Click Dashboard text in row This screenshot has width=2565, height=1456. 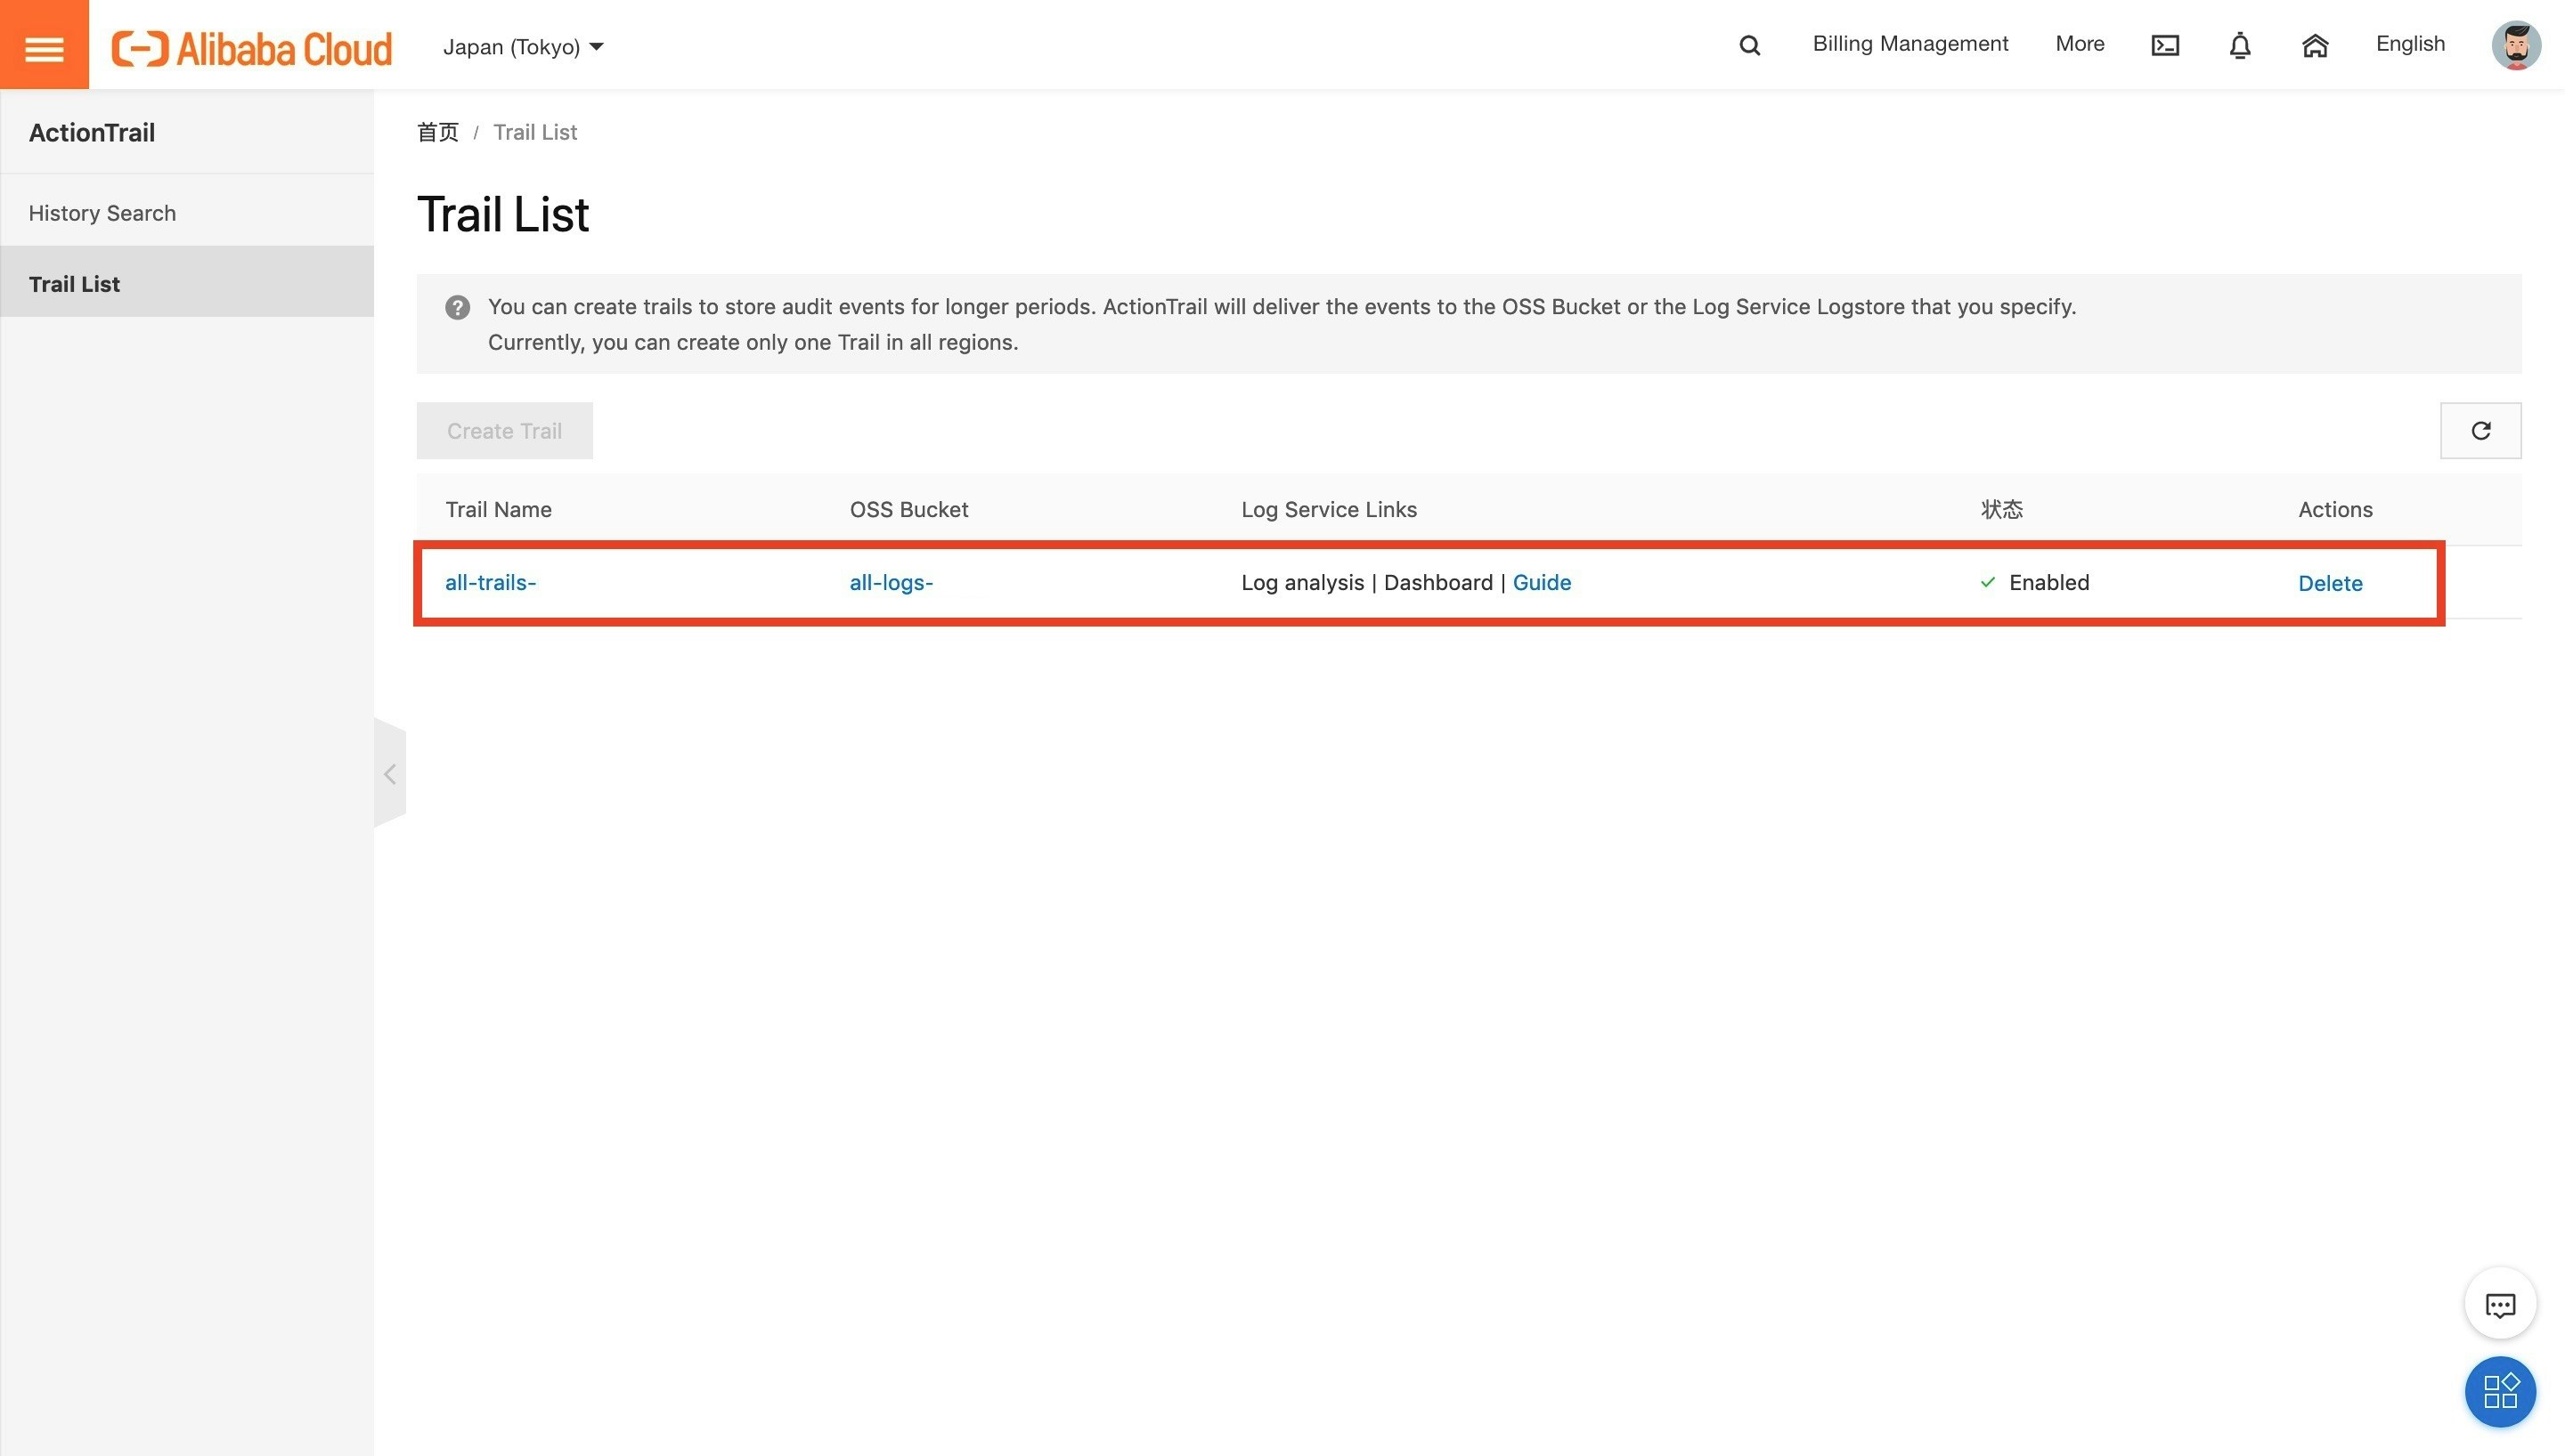[1437, 582]
